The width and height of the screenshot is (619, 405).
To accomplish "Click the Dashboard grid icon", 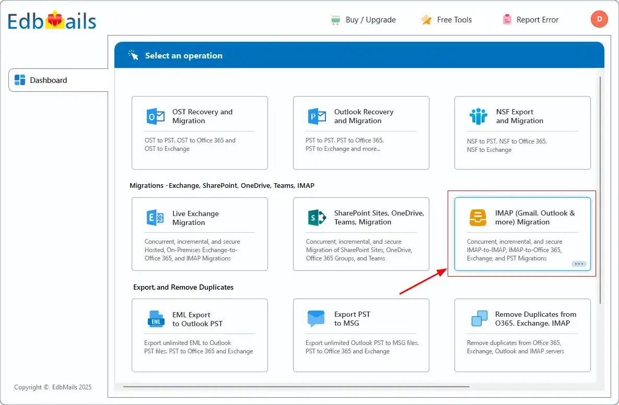I will 20,80.
